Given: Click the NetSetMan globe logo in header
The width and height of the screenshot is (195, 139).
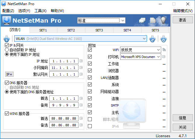Looking at the screenshot, I should [x=7, y=20].
